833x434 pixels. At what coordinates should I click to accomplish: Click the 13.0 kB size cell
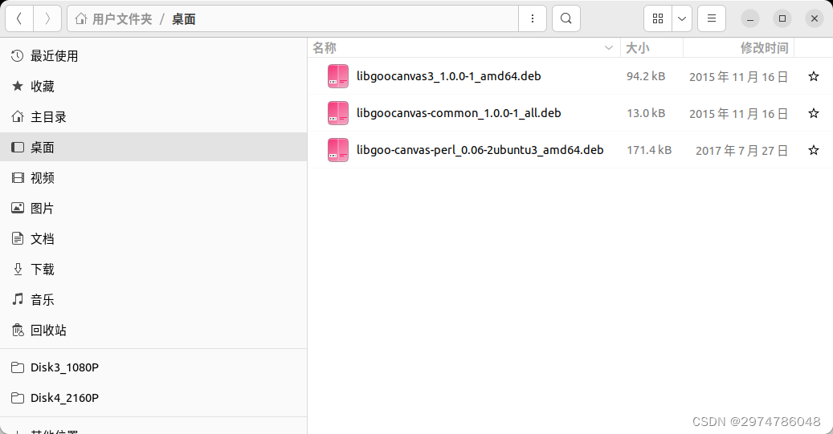pos(646,113)
